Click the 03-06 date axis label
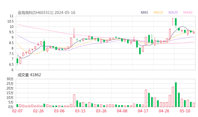Screen dimensions: 198x117 pos(59,111)
